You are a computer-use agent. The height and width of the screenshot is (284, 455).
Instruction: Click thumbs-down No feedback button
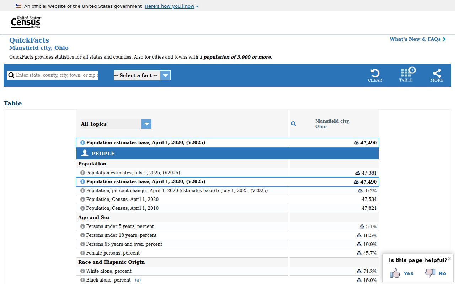pos(435,273)
